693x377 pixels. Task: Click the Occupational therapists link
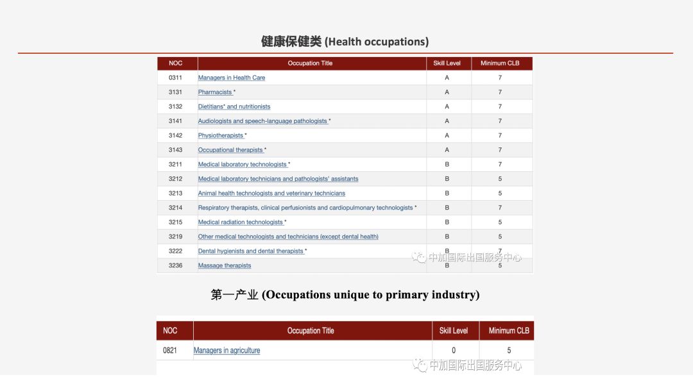pos(230,150)
